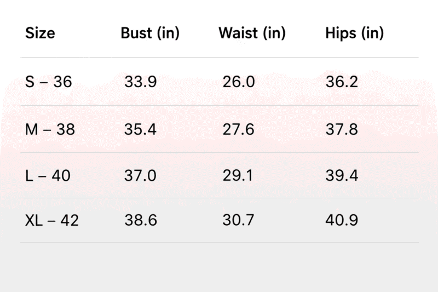This screenshot has width=438, height=292.
Task: Click the Bust (in) column header
Action: coord(150,33)
